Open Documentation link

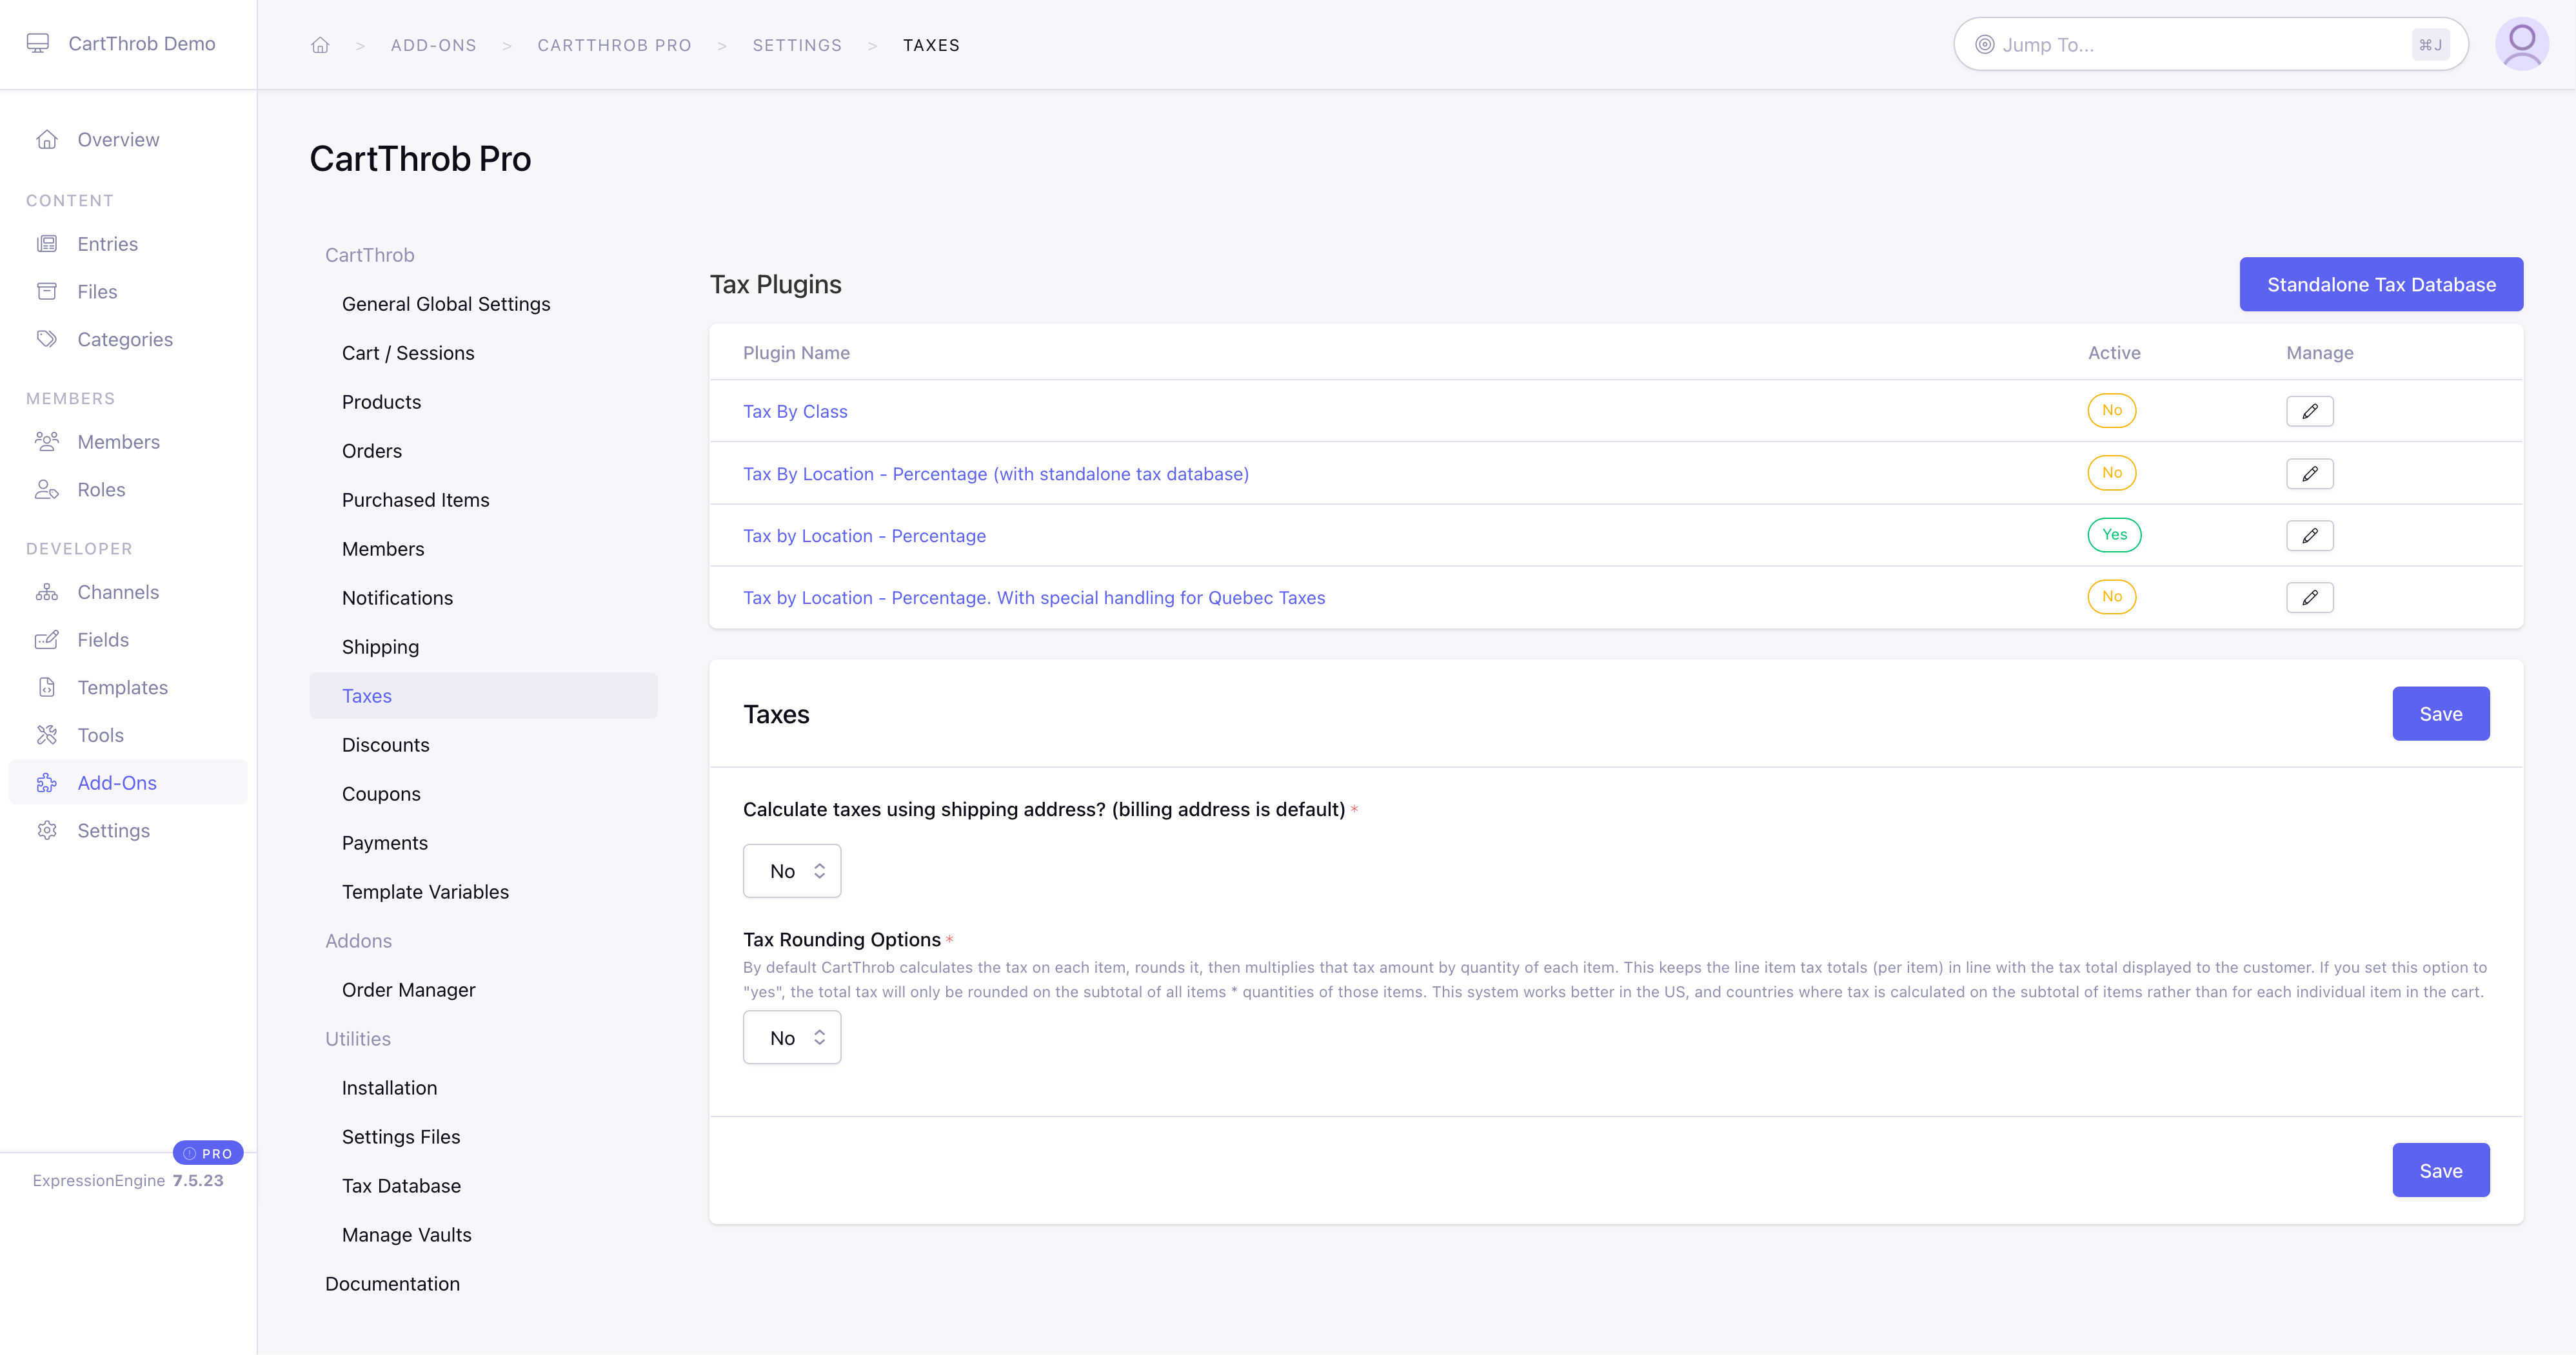[392, 1283]
